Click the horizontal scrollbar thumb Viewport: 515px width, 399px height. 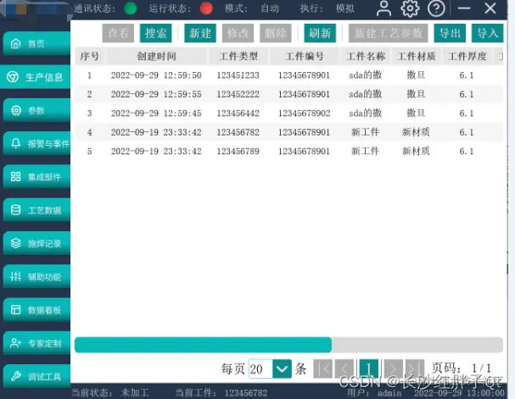(203, 345)
